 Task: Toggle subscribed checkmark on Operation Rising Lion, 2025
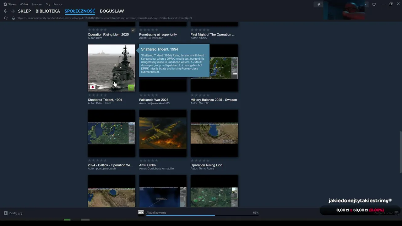pos(133,30)
